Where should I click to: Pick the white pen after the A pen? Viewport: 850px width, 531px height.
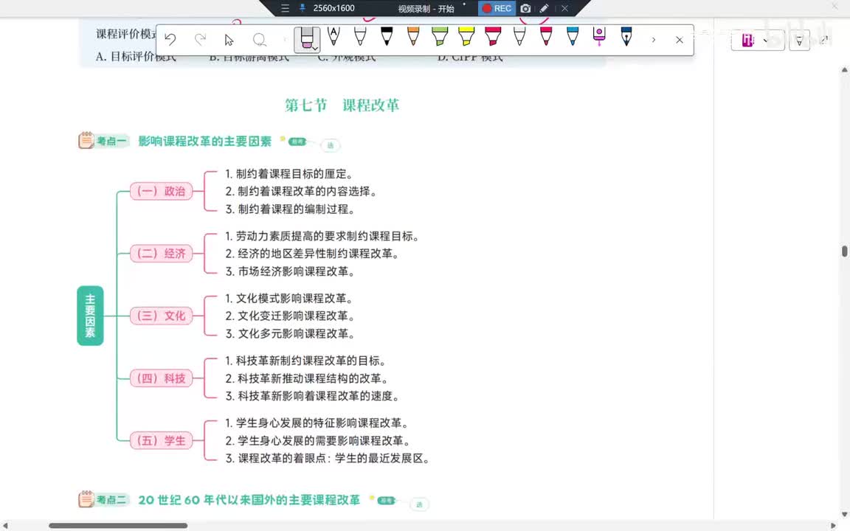coord(360,36)
